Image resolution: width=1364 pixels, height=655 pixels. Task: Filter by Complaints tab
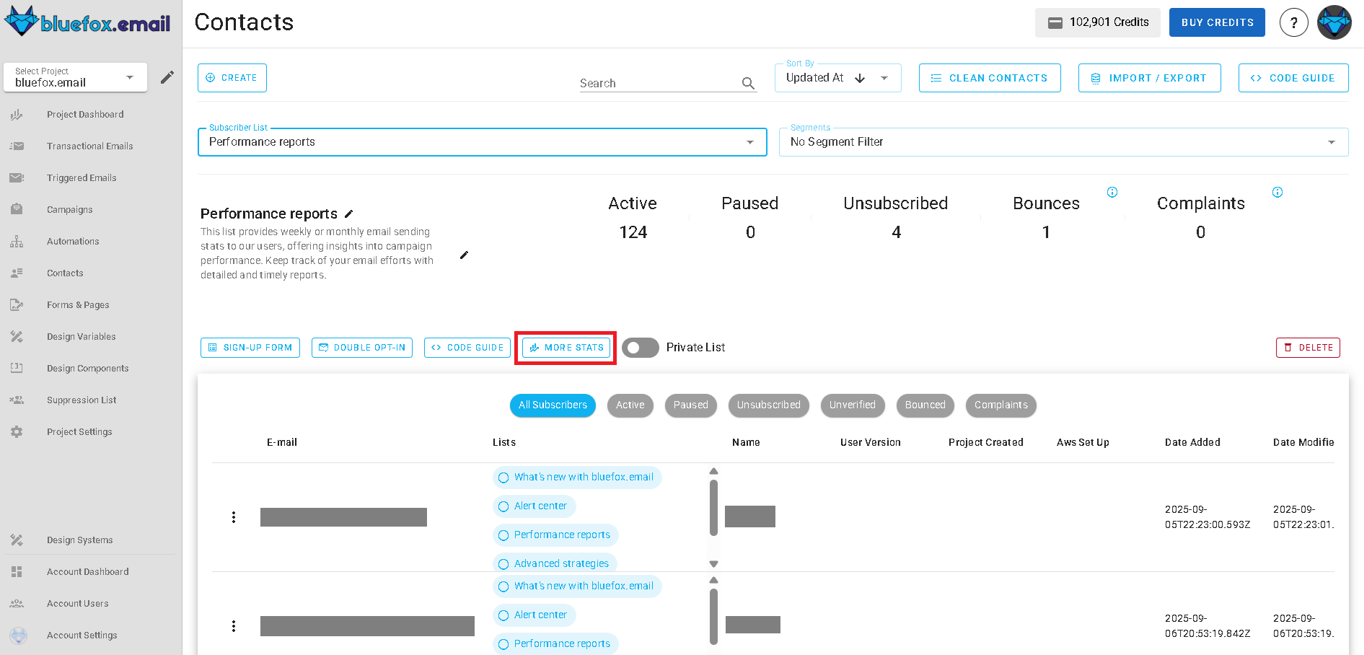[1001, 405]
